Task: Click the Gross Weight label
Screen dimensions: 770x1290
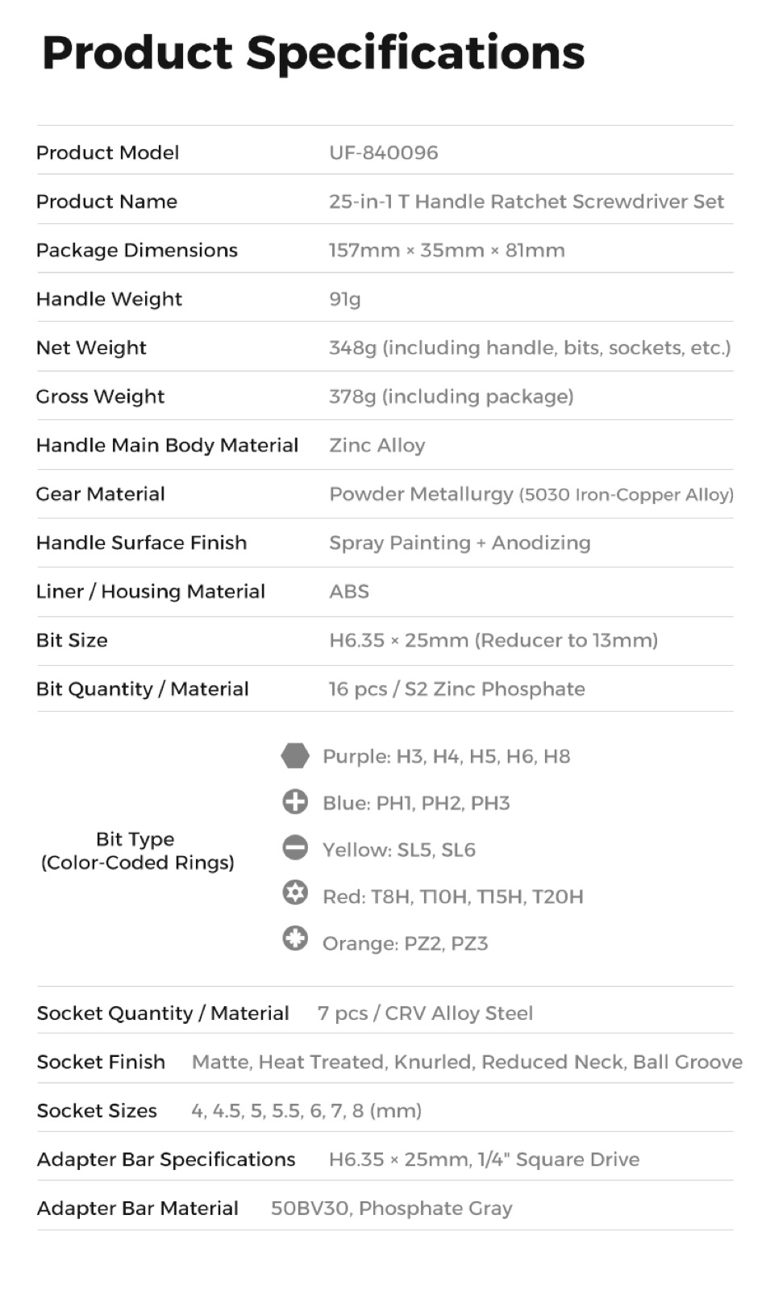Action: coord(100,397)
